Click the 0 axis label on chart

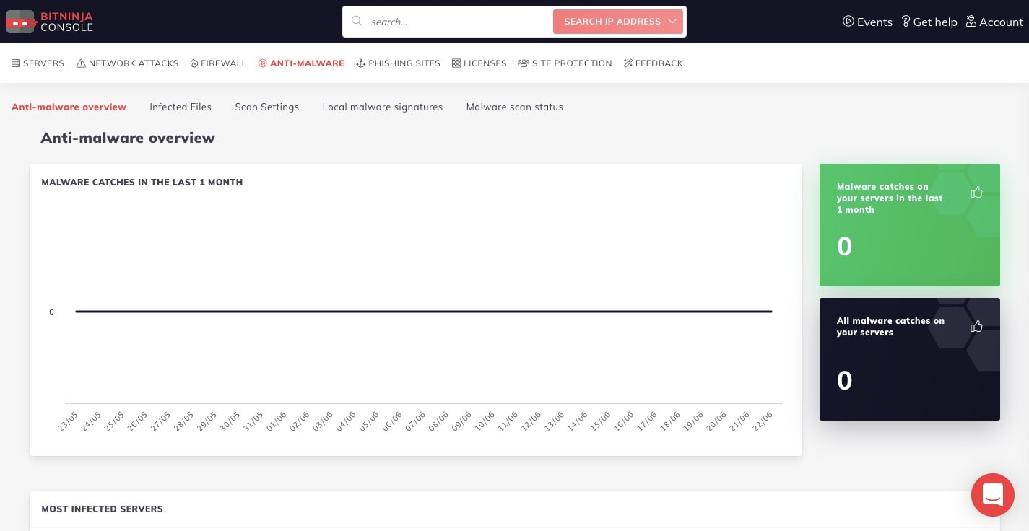[x=51, y=312]
